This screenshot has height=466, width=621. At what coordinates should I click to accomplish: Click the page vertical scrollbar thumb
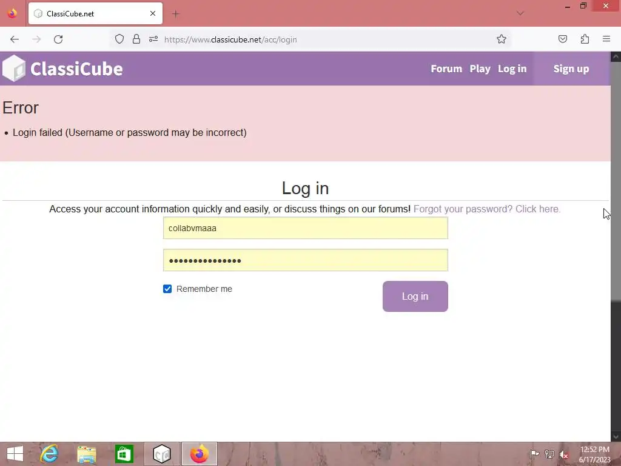(616, 181)
